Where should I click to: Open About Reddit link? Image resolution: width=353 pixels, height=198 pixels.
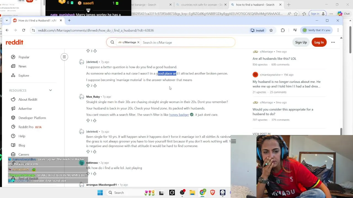point(28,100)
